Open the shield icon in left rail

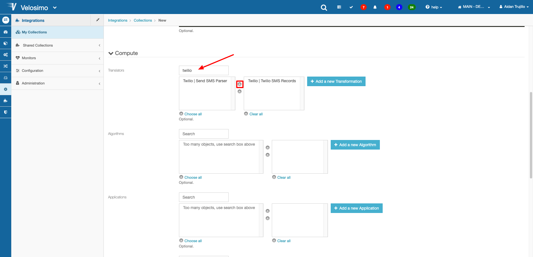6,112
